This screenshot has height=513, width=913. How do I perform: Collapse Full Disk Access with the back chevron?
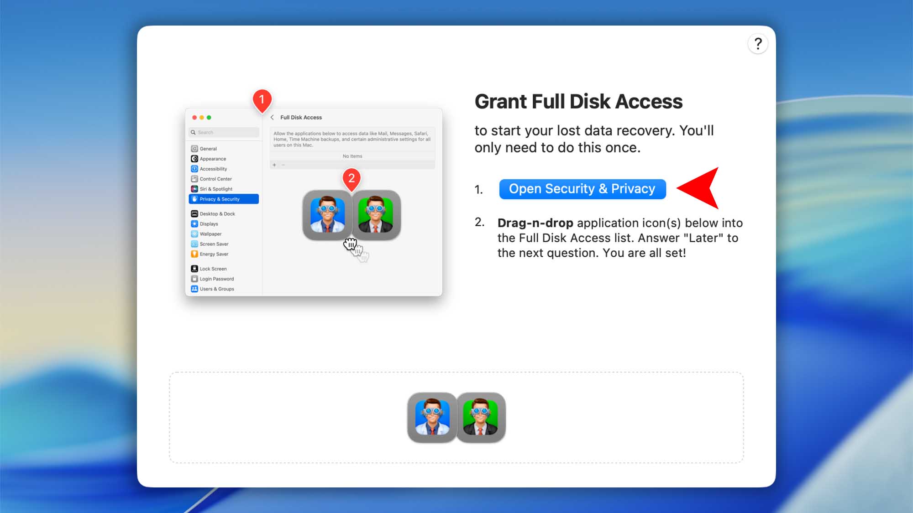point(273,117)
